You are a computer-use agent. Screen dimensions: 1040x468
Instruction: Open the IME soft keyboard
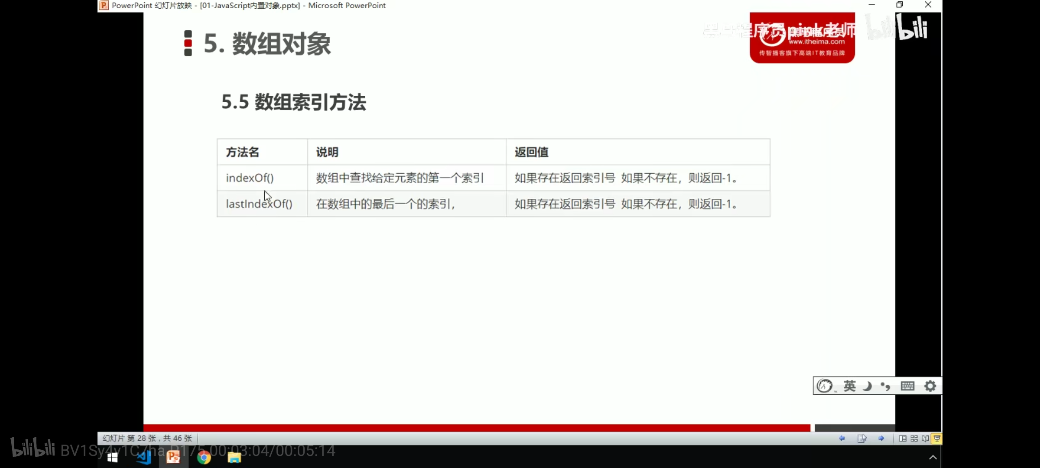(x=907, y=386)
